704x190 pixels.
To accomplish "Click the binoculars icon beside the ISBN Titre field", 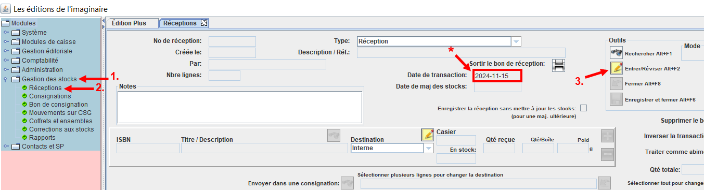I will tap(334, 136).
